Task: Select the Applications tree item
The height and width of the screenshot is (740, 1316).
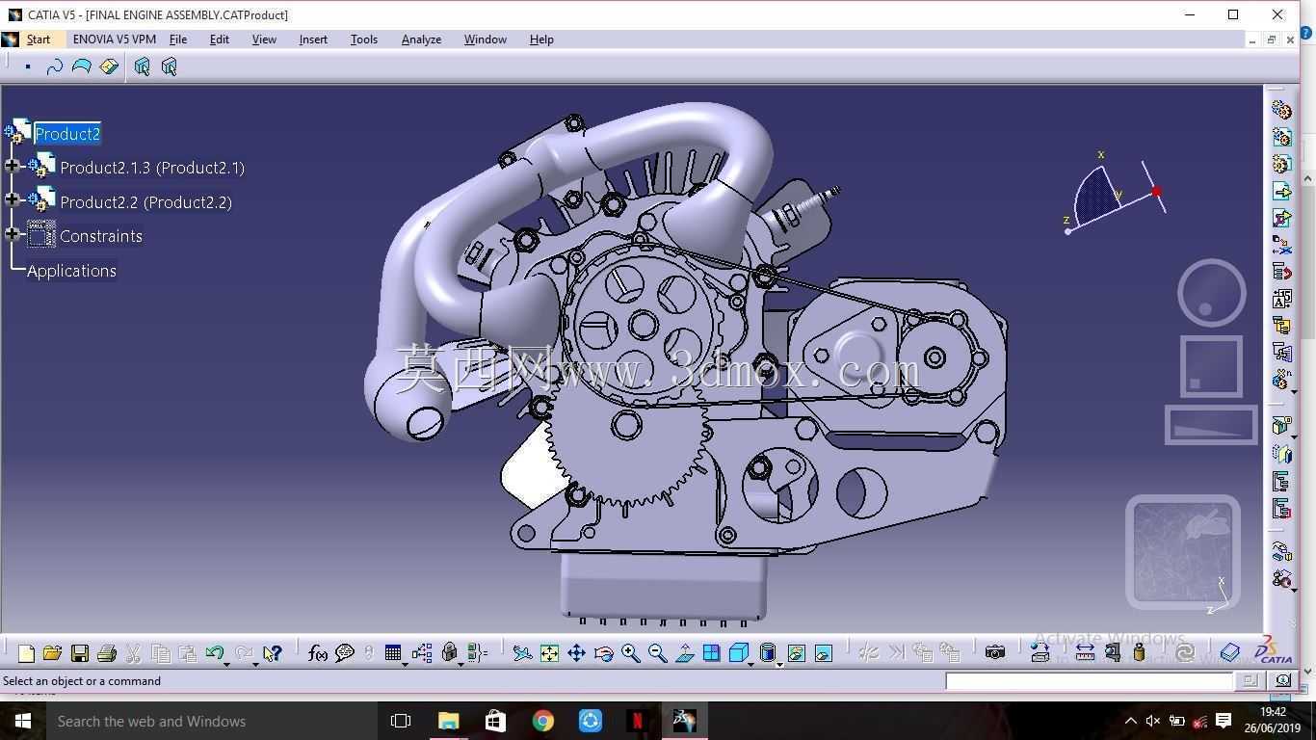Action: point(71,271)
